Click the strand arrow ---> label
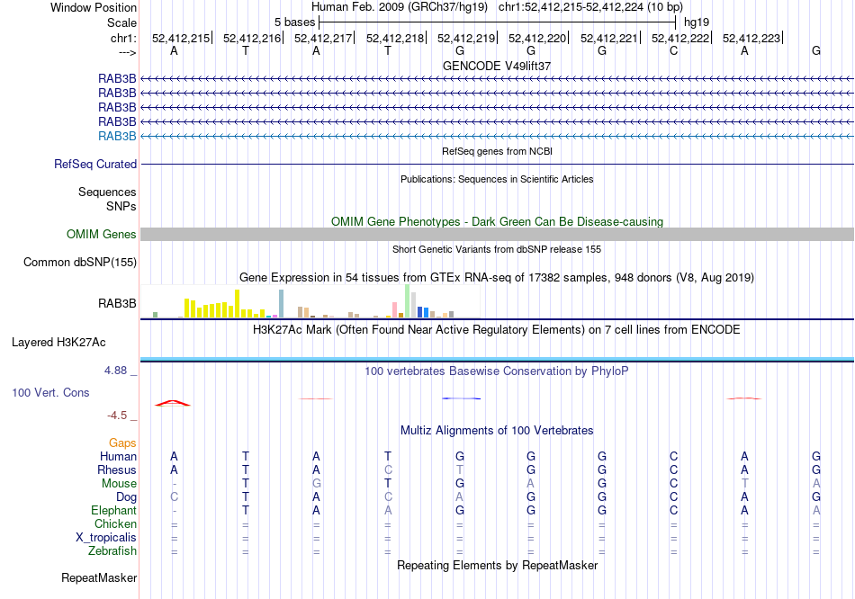This screenshot has height=599, width=855. pos(127,52)
